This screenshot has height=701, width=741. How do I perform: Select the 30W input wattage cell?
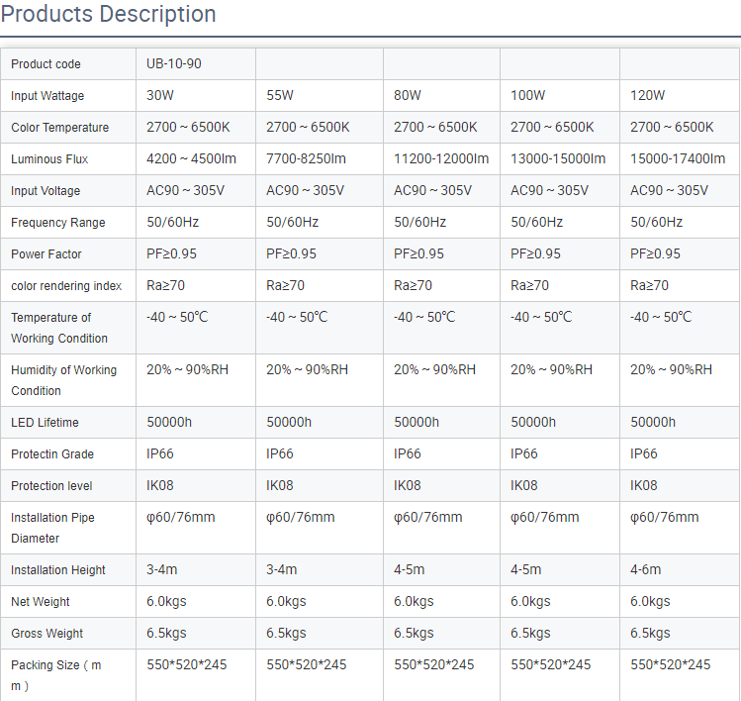(161, 96)
